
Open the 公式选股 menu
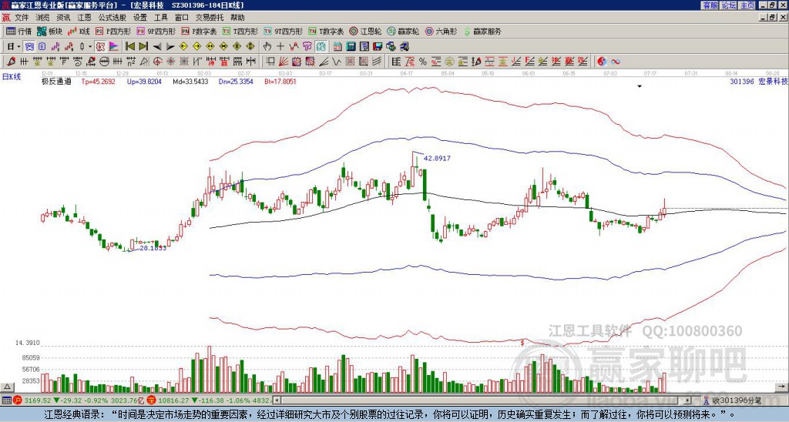click(x=112, y=18)
